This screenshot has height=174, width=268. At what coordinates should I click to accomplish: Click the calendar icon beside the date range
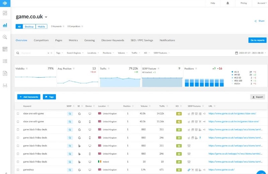pos(237,53)
